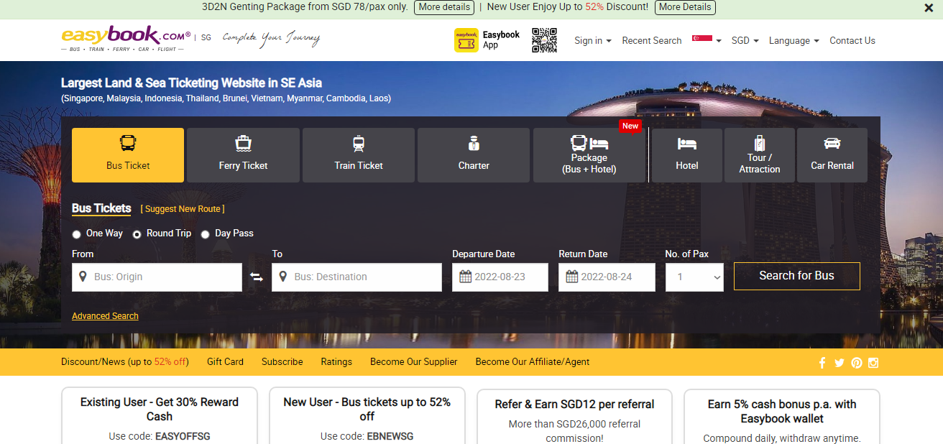Open the Ratings link
Image resolution: width=943 pixels, height=444 pixels.
pos(336,362)
